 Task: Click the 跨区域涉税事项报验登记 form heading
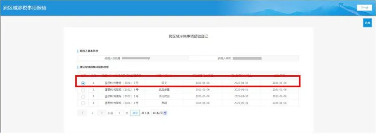click(x=188, y=36)
